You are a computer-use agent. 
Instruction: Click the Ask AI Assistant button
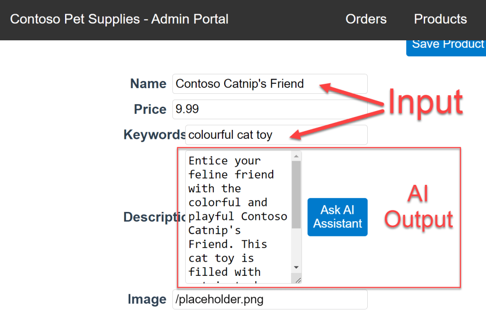pos(337,217)
